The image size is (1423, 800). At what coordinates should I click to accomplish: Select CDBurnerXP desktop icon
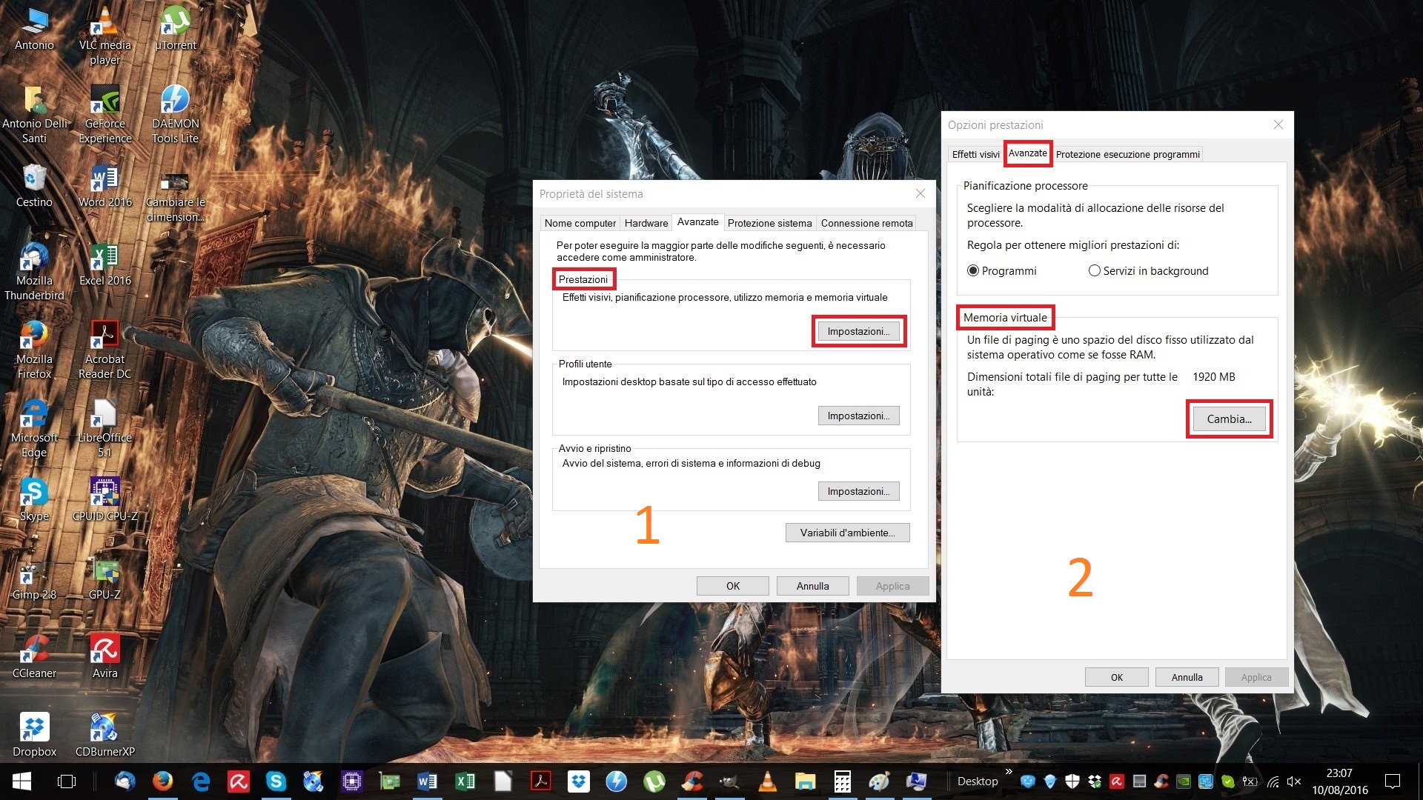tap(105, 736)
